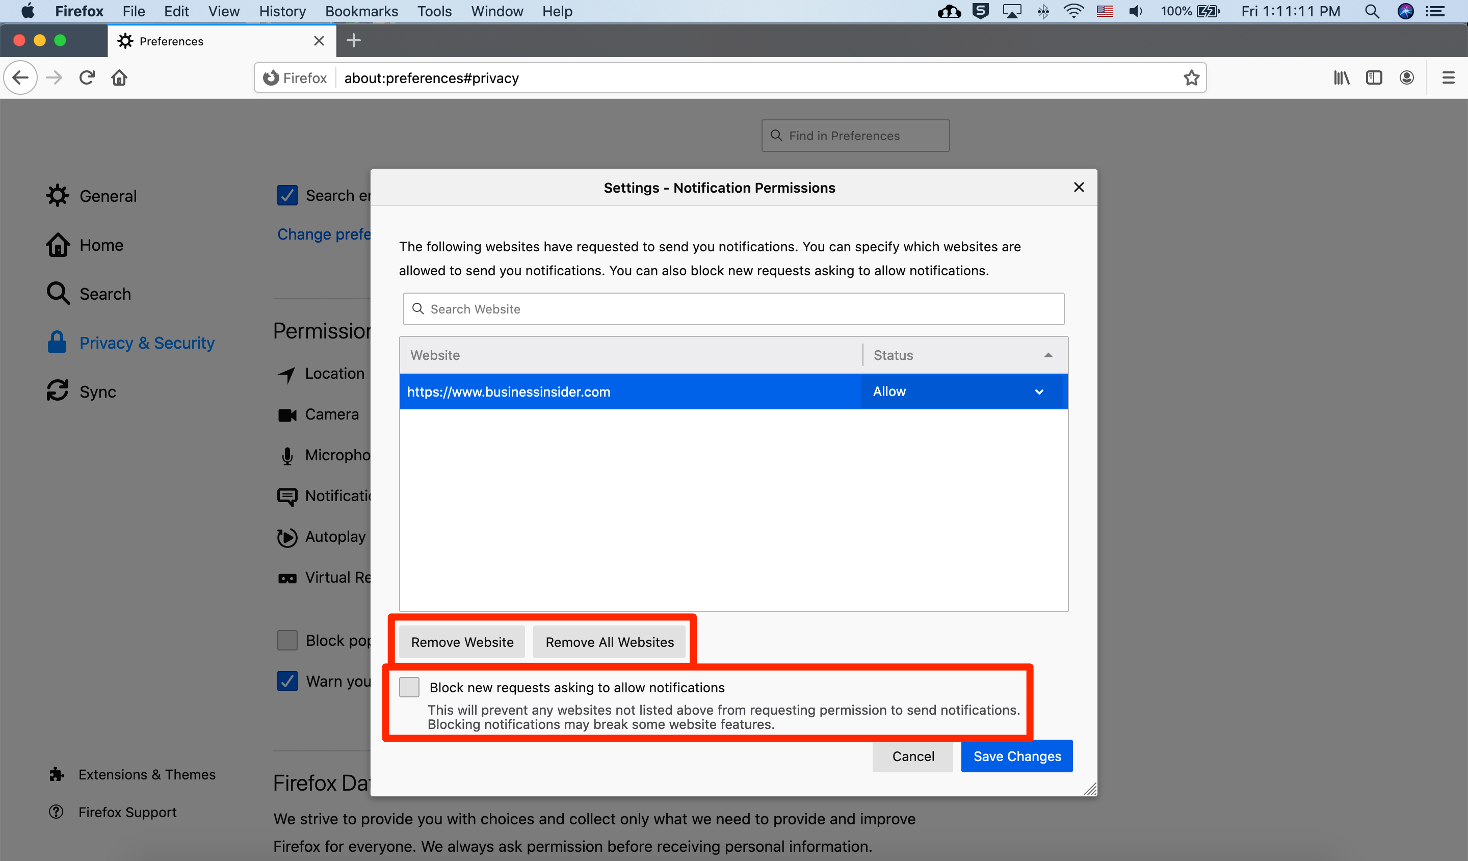Go back using the back arrow
The width and height of the screenshot is (1468, 861).
click(20, 77)
